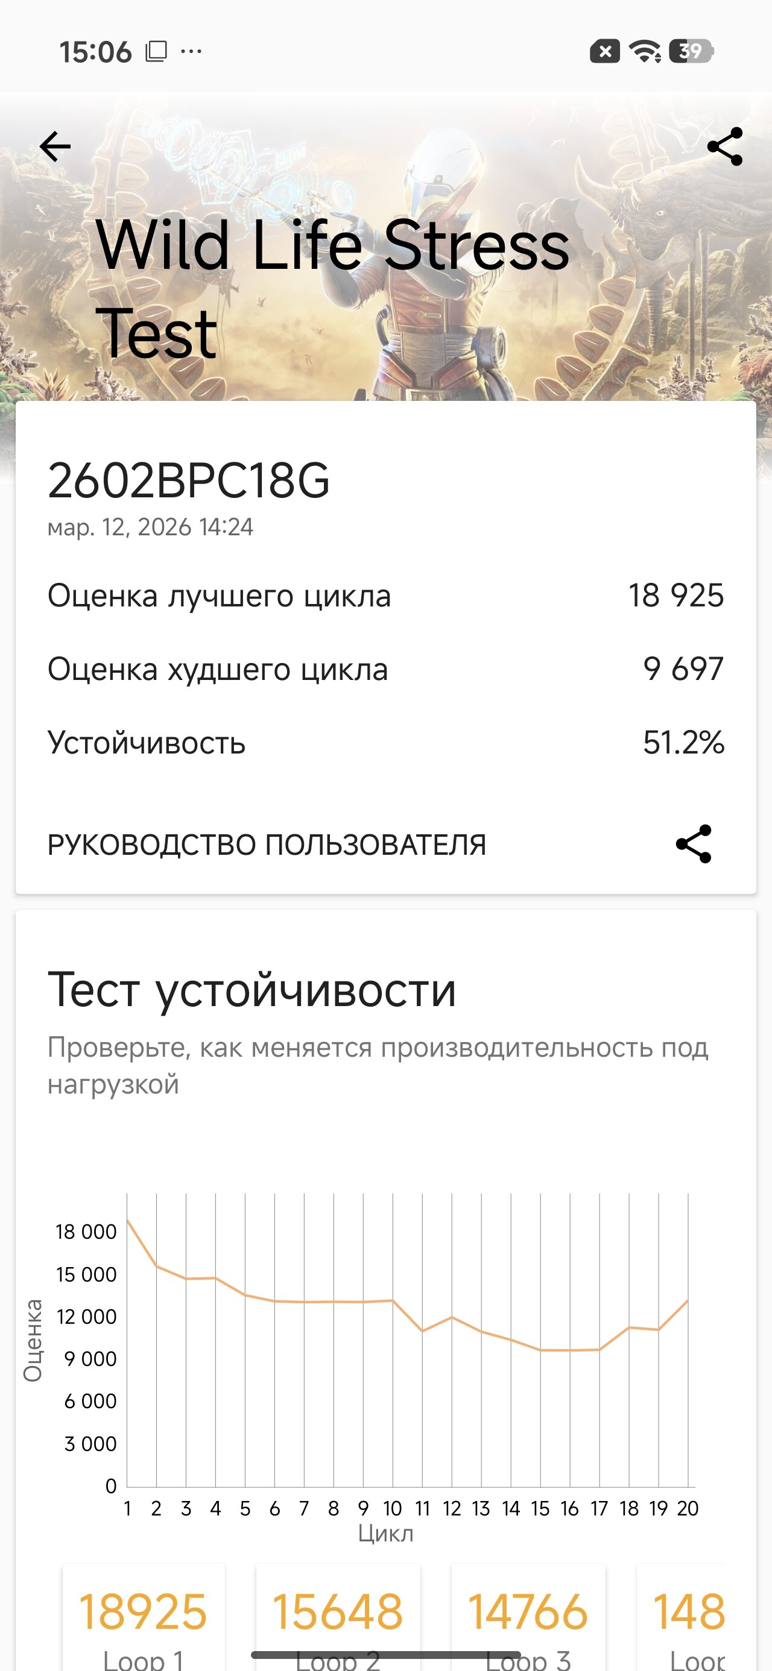Select the Loop 1 score card
This screenshot has height=1671, width=772.
144,1615
